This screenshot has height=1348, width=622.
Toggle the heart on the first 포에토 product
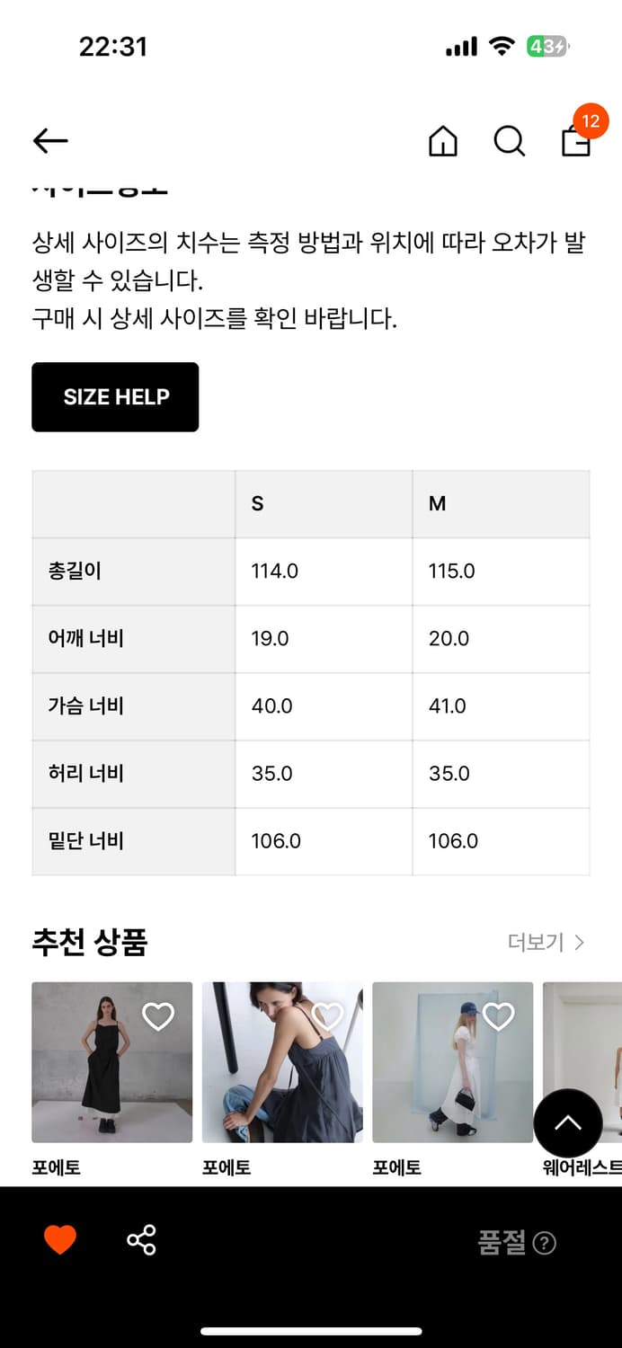point(158,1016)
